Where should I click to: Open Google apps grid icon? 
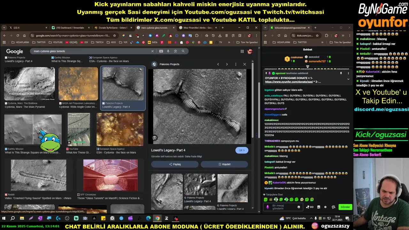(x=242, y=51)
